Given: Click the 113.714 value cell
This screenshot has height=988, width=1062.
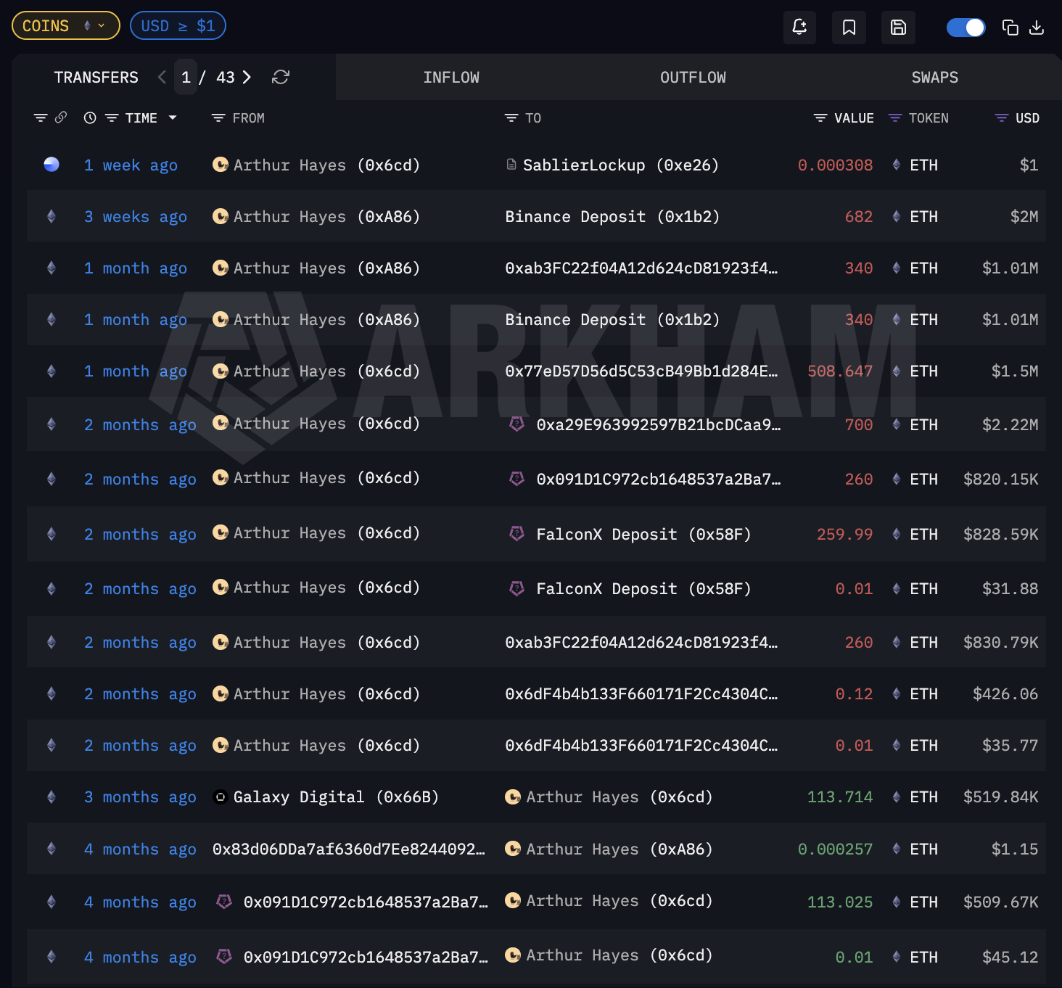Looking at the screenshot, I should point(840,797).
